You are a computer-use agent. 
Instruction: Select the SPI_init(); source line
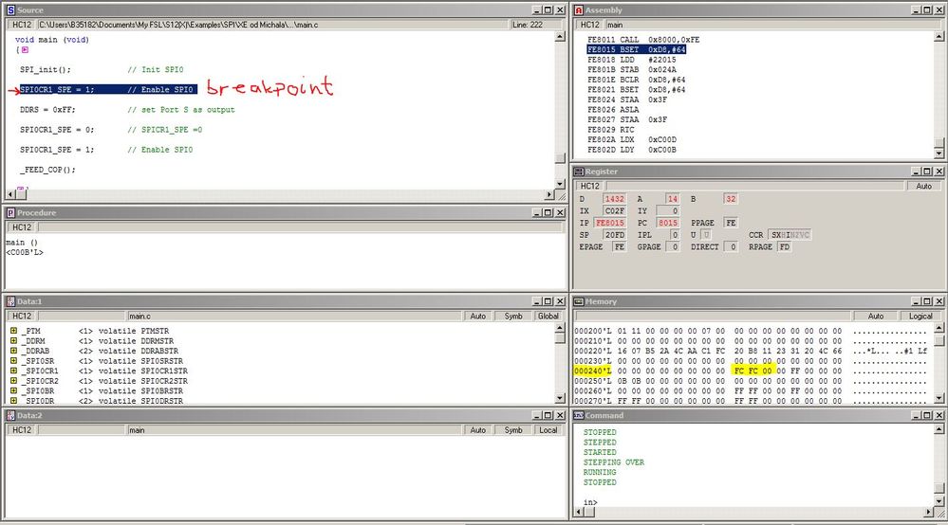tap(46, 69)
